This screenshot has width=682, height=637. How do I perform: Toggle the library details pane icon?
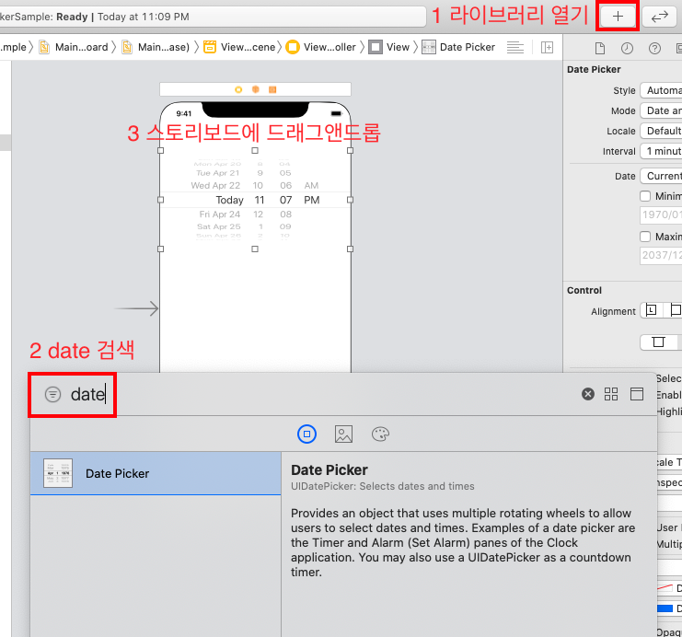[x=637, y=394]
